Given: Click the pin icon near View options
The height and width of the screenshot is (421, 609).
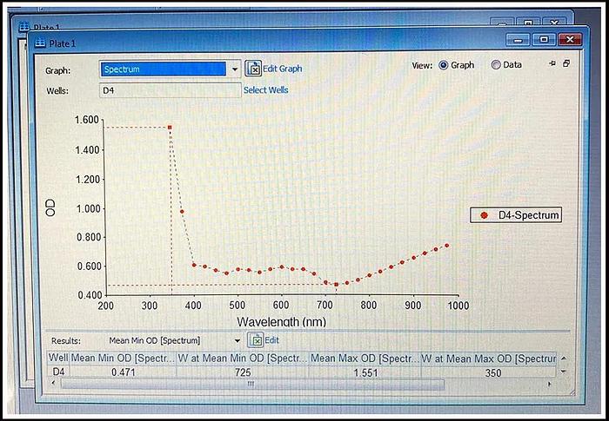Looking at the screenshot, I should point(552,63).
